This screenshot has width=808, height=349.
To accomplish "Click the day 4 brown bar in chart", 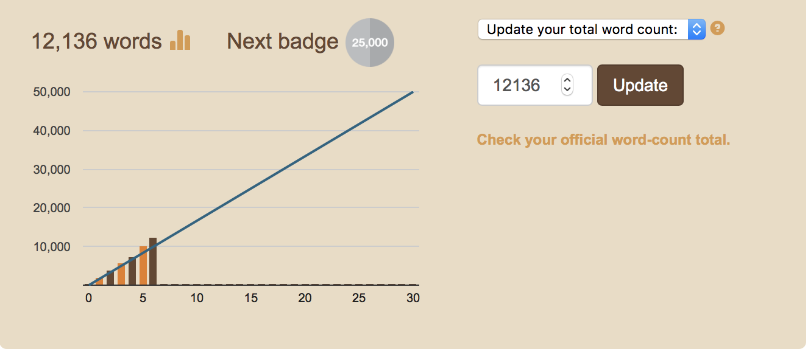I will (x=132, y=271).
